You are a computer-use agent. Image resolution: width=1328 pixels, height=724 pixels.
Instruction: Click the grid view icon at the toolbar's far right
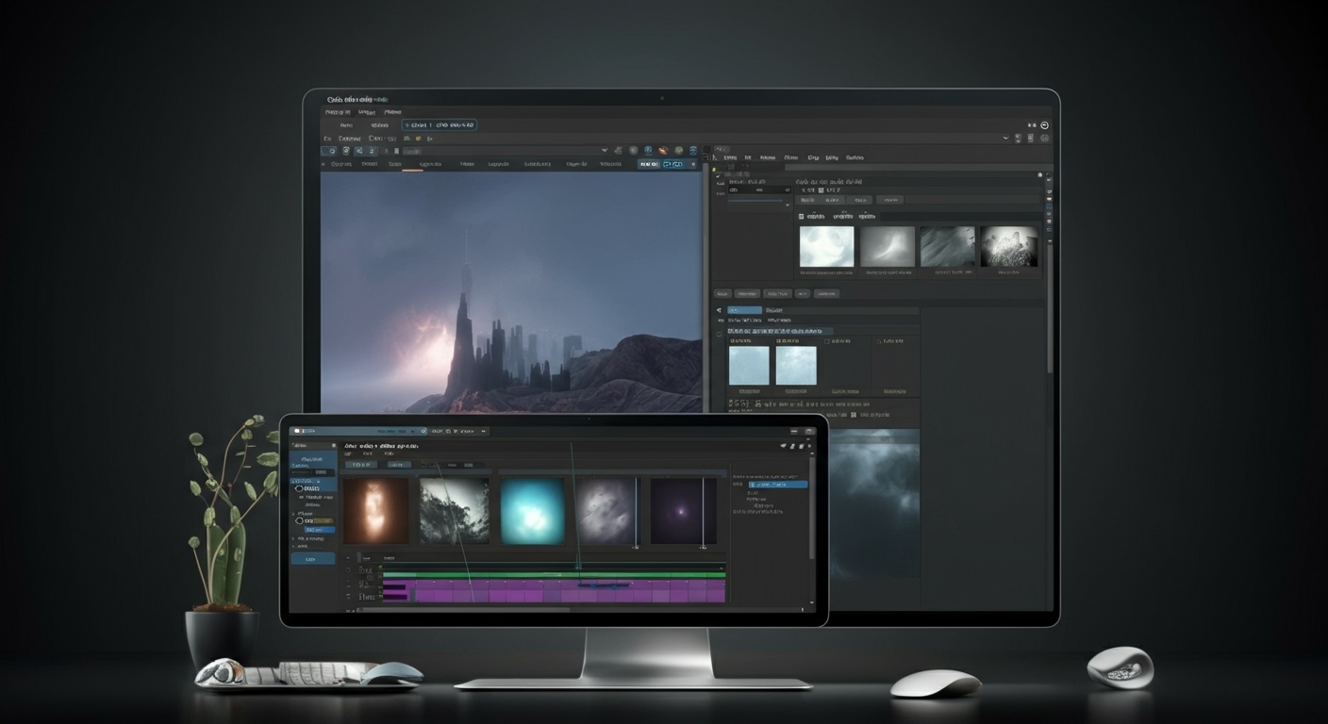[693, 151]
